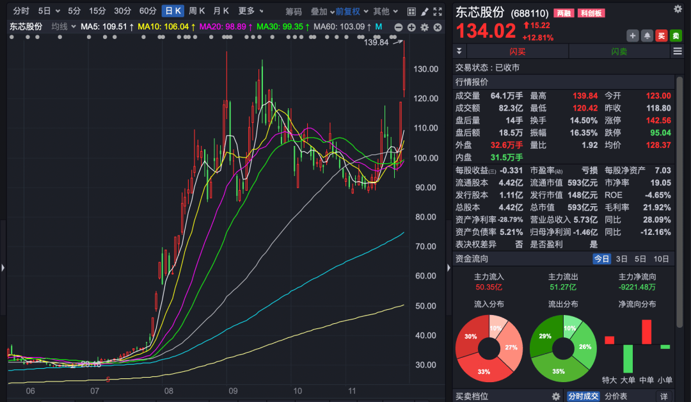Zoom in the chart with plus icon
The width and height of the screenshot is (691, 402).
click(411, 28)
